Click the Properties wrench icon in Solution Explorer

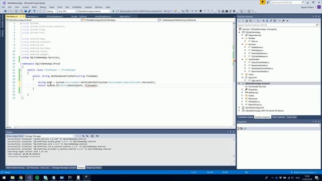click(x=283, y=21)
